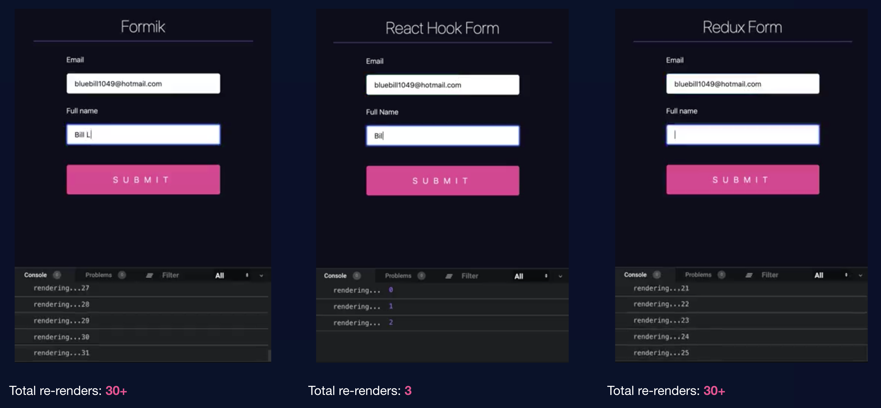
Task: Click the clear console icon in Redux Form panel
Action: click(749, 275)
